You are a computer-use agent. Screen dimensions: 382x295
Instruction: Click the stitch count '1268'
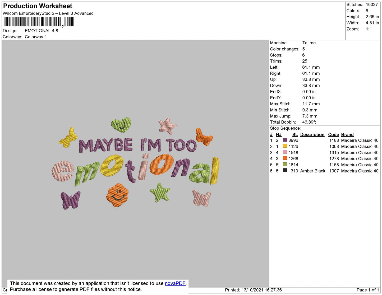pos(293,158)
